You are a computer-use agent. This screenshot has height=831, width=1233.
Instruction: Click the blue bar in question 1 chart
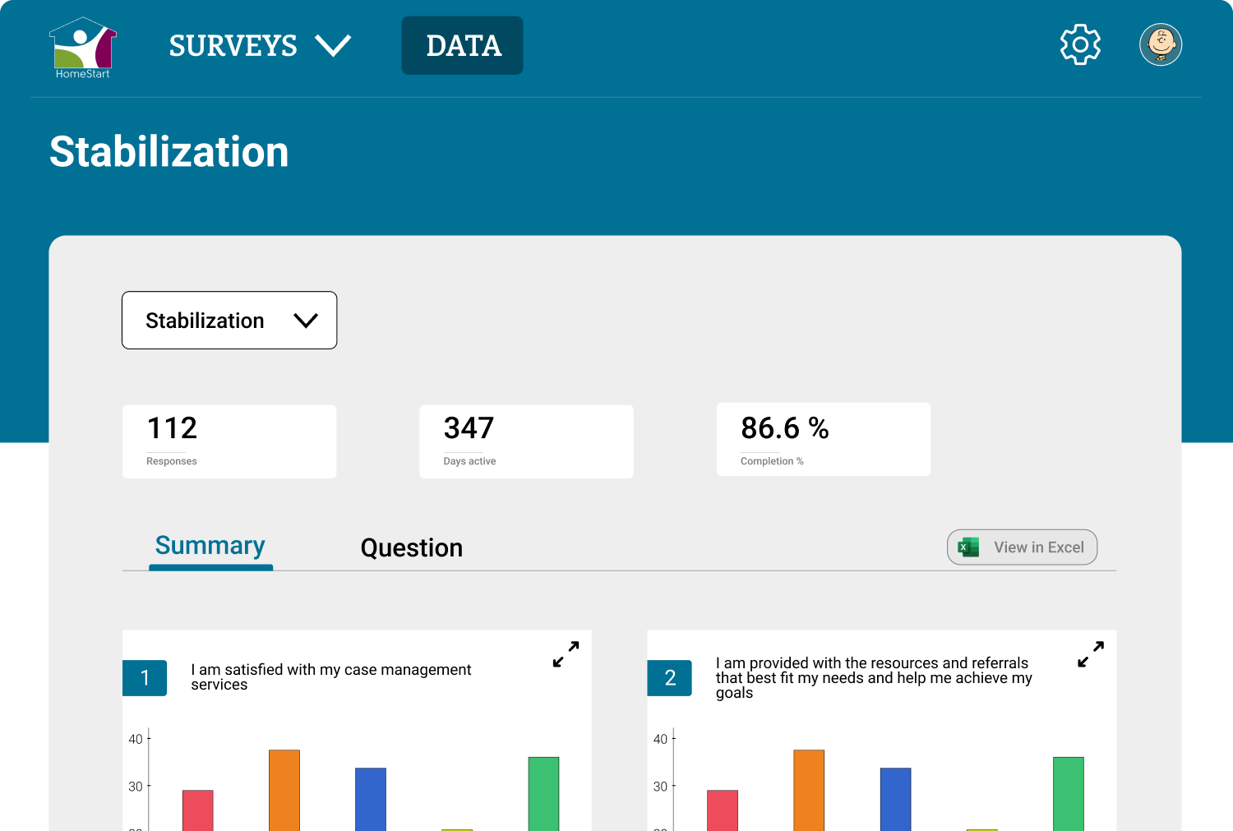[371, 799]
